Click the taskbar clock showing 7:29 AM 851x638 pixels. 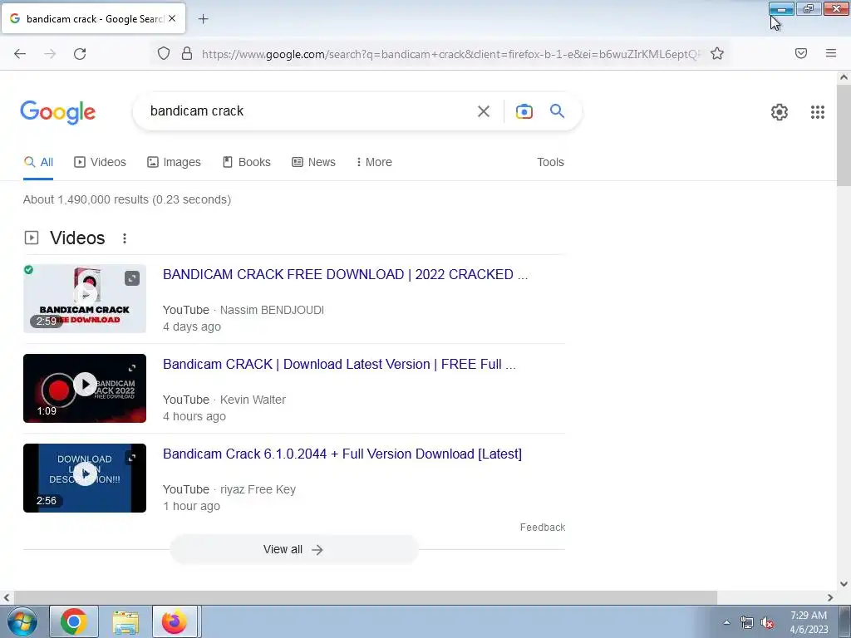(809, 622)
